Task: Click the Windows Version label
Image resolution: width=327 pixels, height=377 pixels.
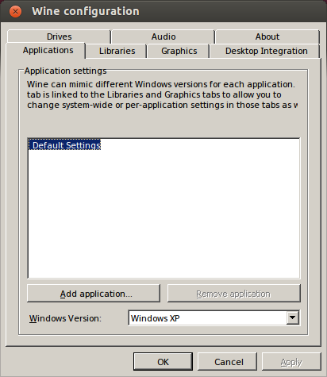Action: tap(65, 318)
